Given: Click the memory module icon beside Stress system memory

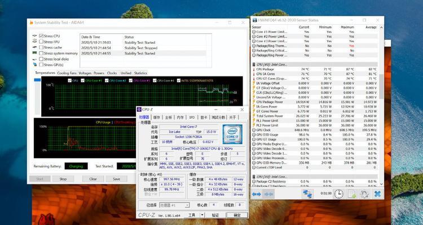Looking at the screenshot, I should click(x=34, y=53).
